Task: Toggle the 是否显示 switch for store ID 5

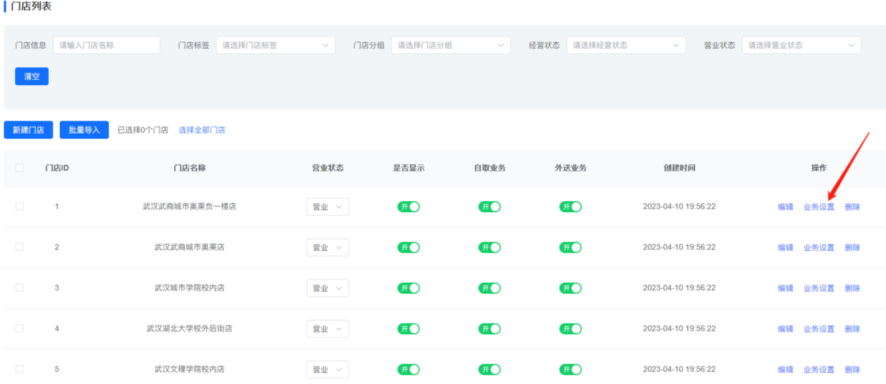Action: point(409,370)
